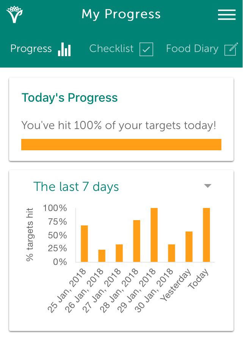Tap the lotus plant logo icon

14,14
